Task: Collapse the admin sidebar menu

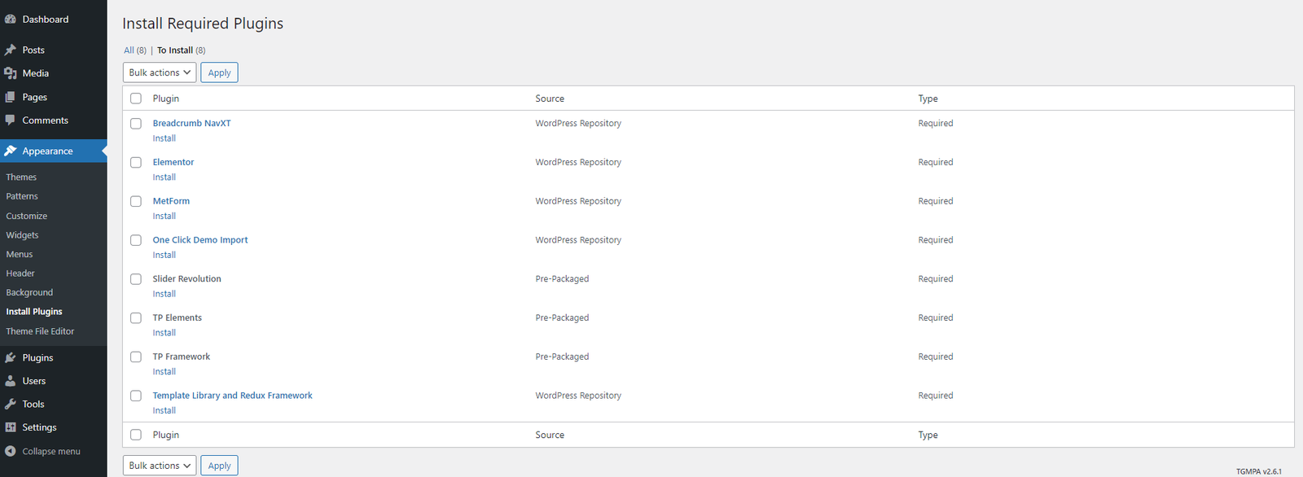Action: click(43, 452)
